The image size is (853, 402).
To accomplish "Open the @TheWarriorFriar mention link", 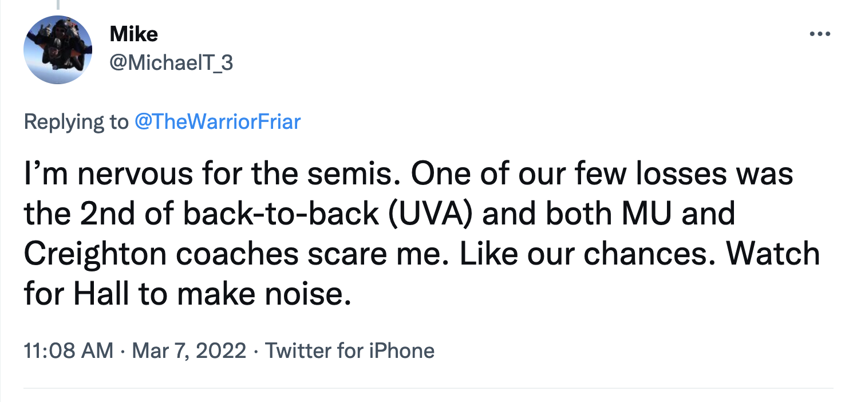I will [217, 121].
